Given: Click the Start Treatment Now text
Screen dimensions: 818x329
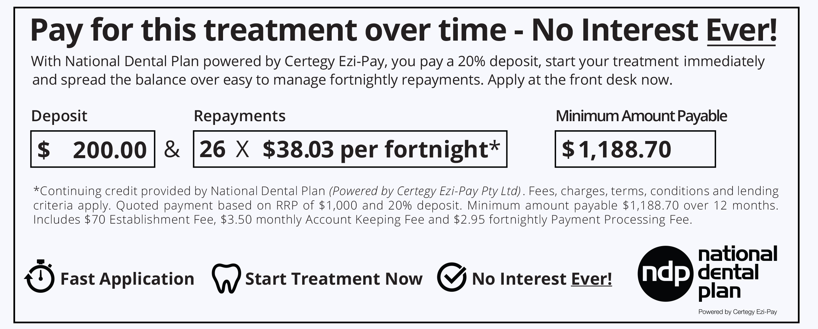Looking at the screenshot, I should [334, 279].
